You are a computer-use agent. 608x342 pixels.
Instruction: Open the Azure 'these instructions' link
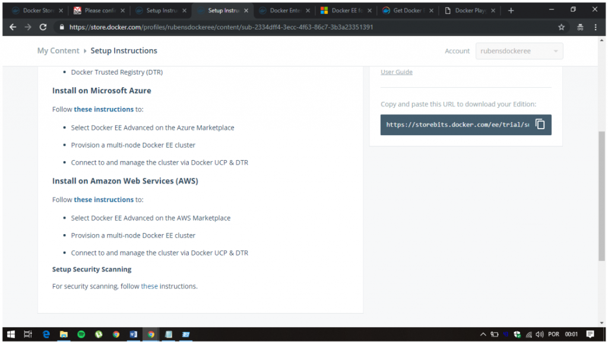[x=103, y=109]
